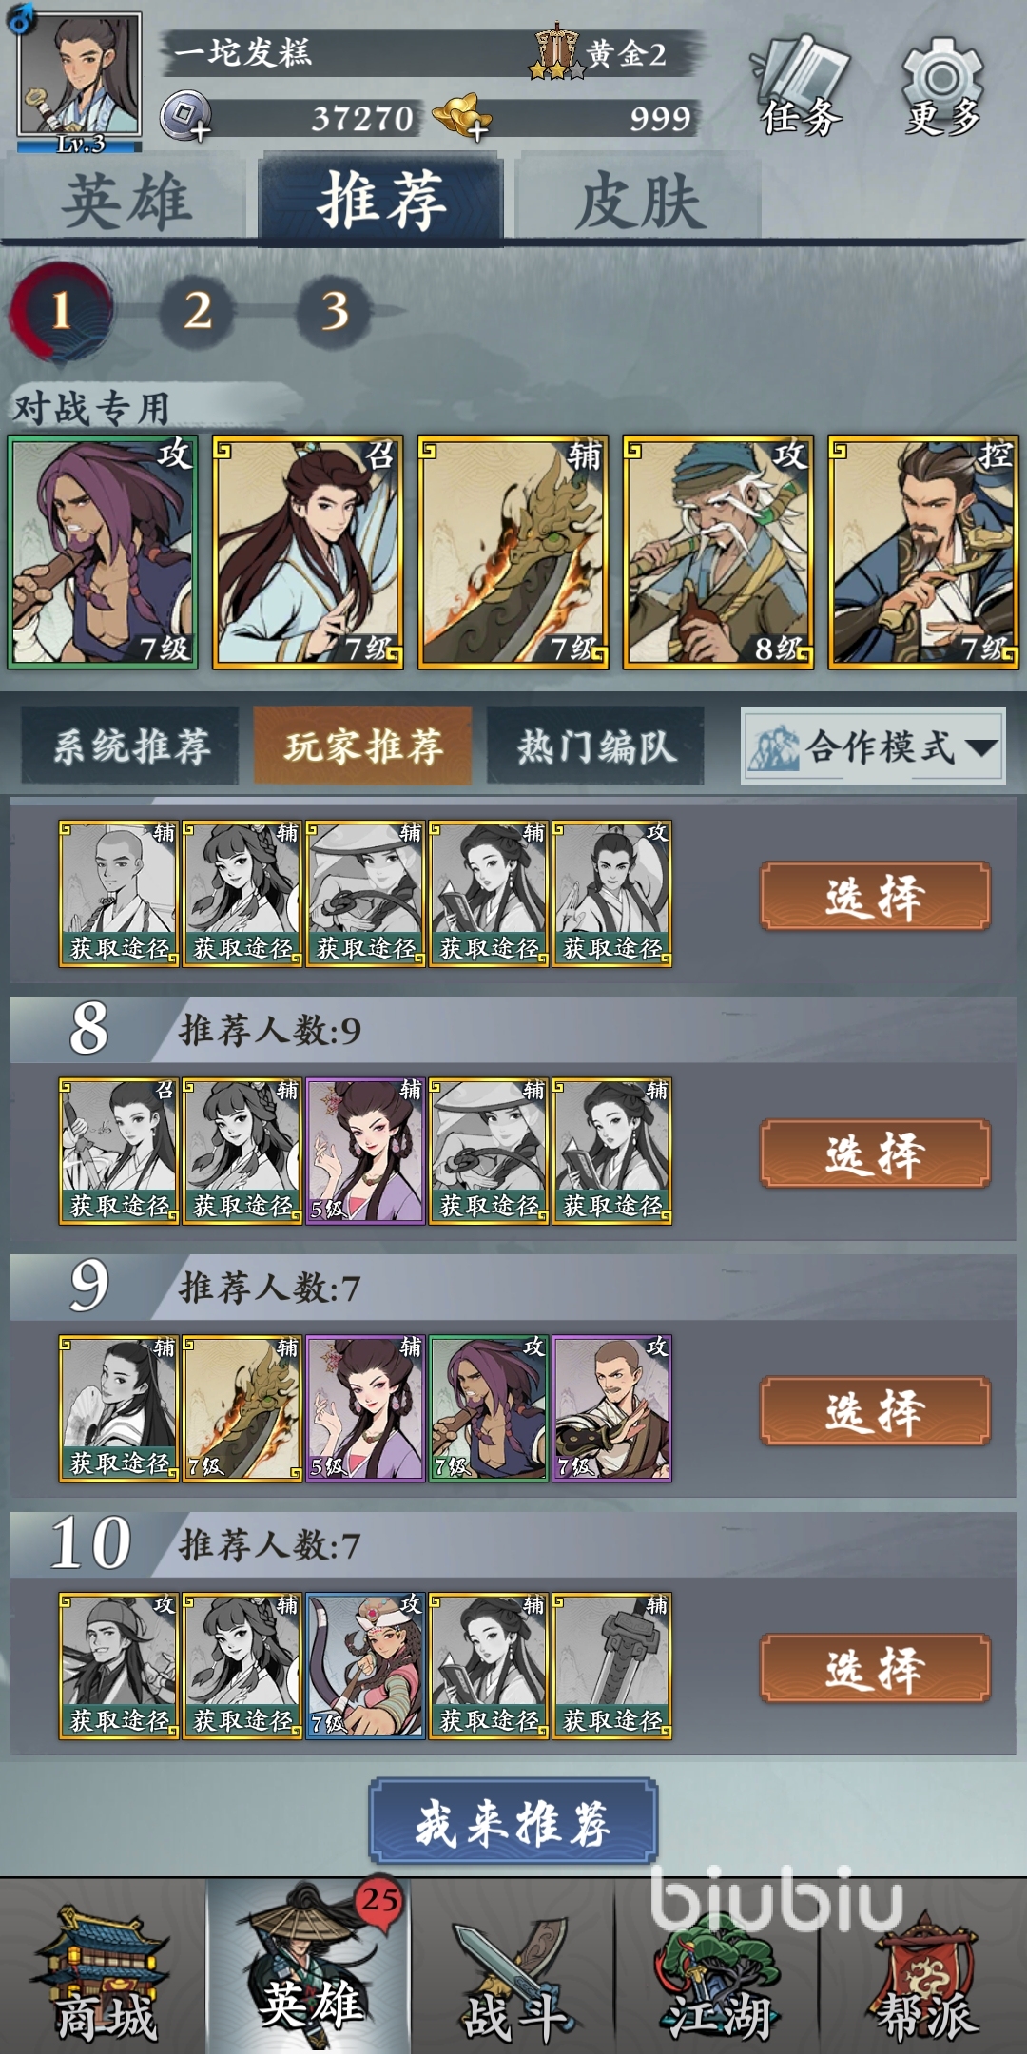1027x2054 pixels.
Task: Open the 商城 shop icon
Action: (103, 1968)
